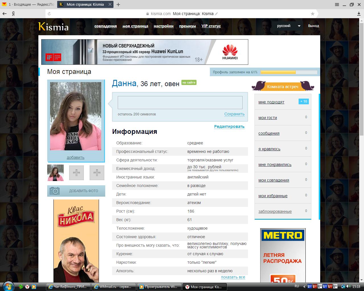Click the Huawei KunLun banner ad
Image resolution: width=364 pixels, height=291 pixels.
(x=145, y=52)
